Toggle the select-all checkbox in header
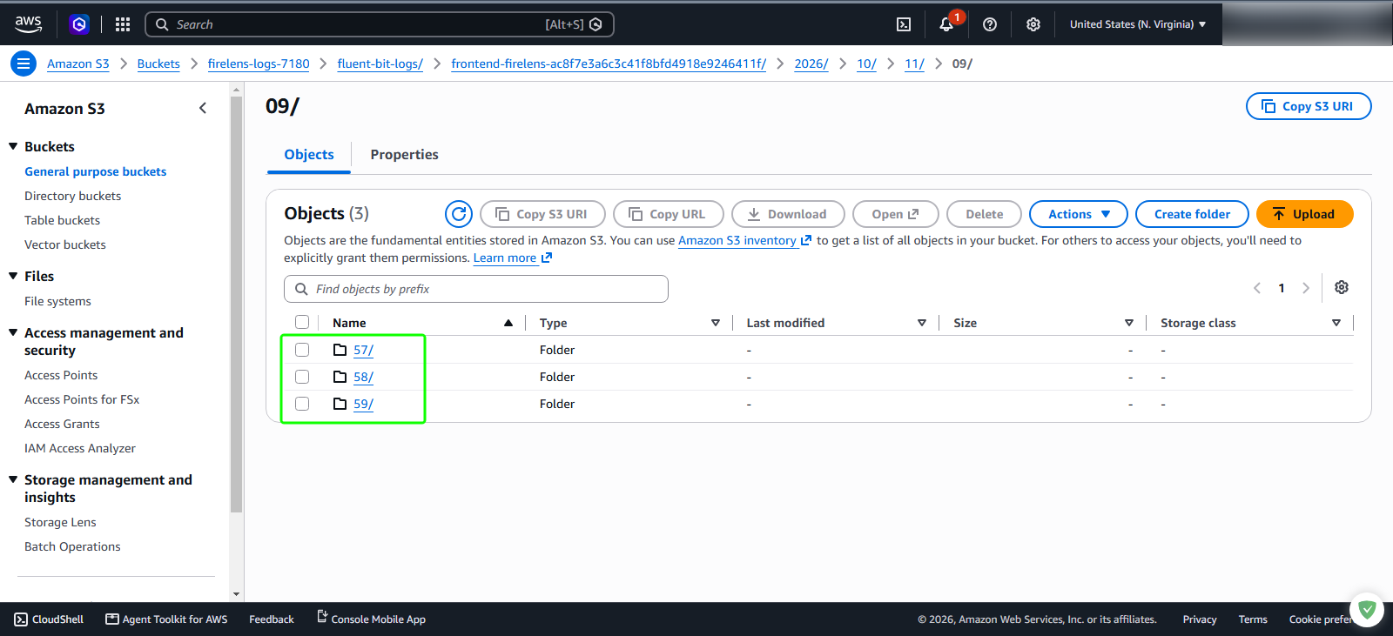Viewport: 1393px width, 636px height. 302,322
